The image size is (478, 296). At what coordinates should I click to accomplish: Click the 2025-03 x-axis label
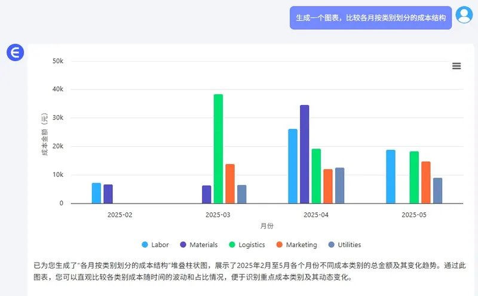pos(218,214)
